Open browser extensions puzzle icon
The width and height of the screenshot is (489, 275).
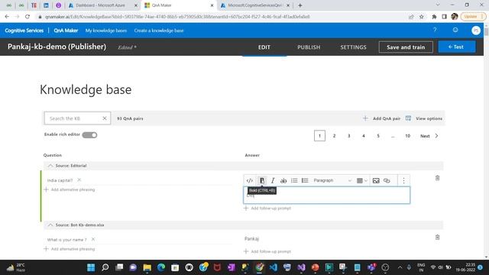click(x=434, y=17)
